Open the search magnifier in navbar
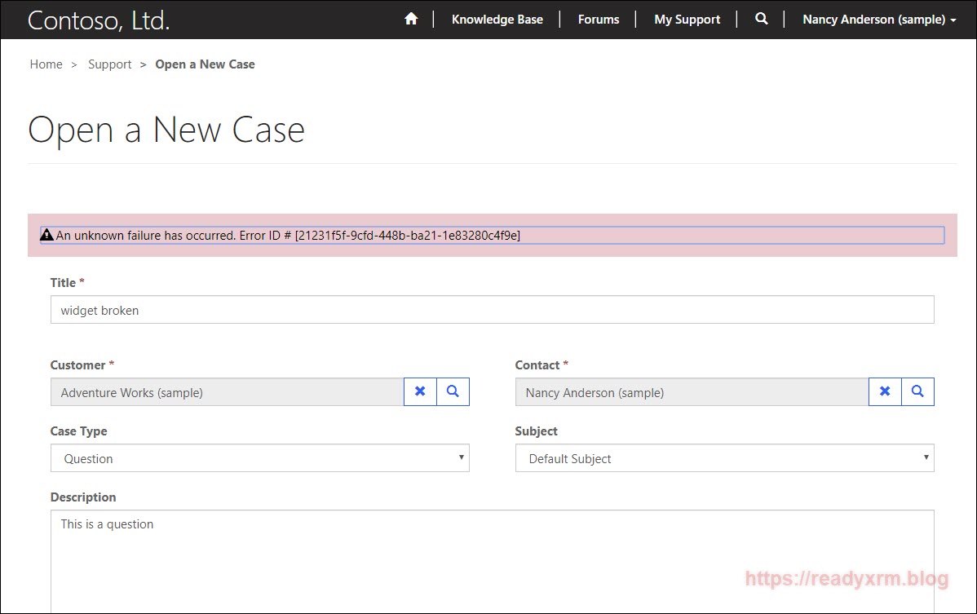Screen dimensions: 977x614 [x=761, y=19]
